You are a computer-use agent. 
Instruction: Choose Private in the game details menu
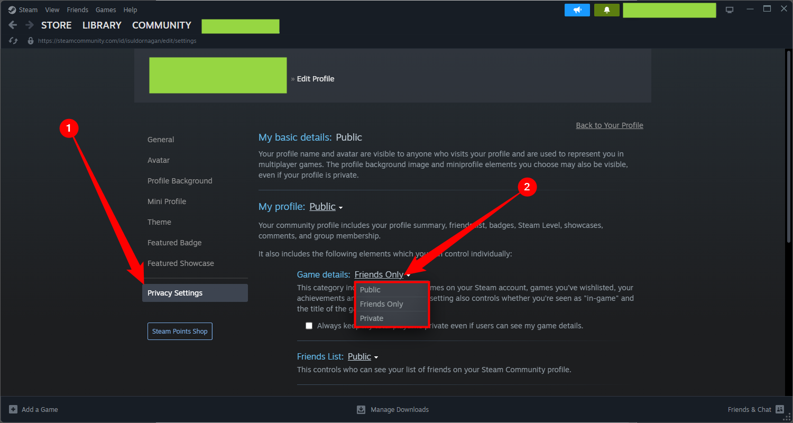[x=392, y=318]
